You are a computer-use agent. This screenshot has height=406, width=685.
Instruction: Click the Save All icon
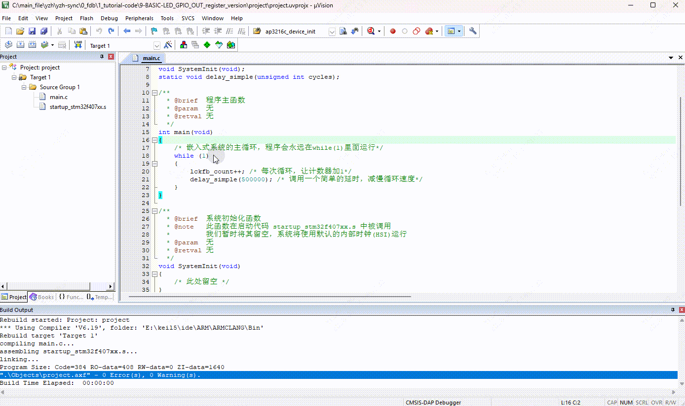tap(44, 31)
